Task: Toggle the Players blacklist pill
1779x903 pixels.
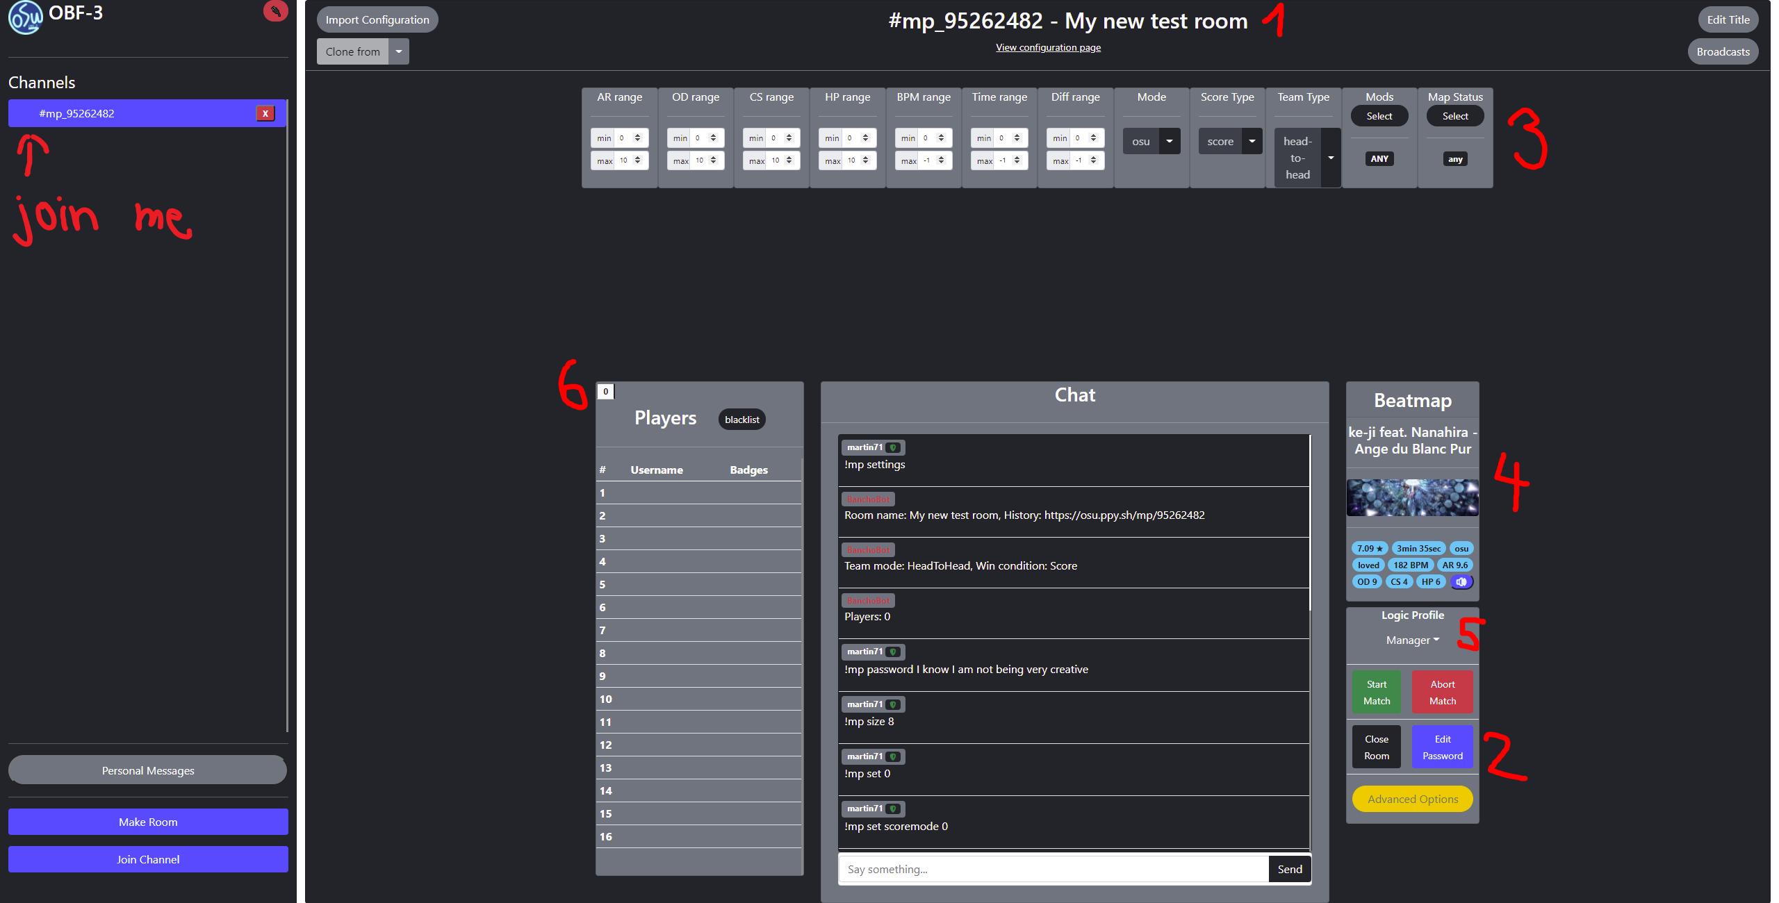Action: click(741, 420)
